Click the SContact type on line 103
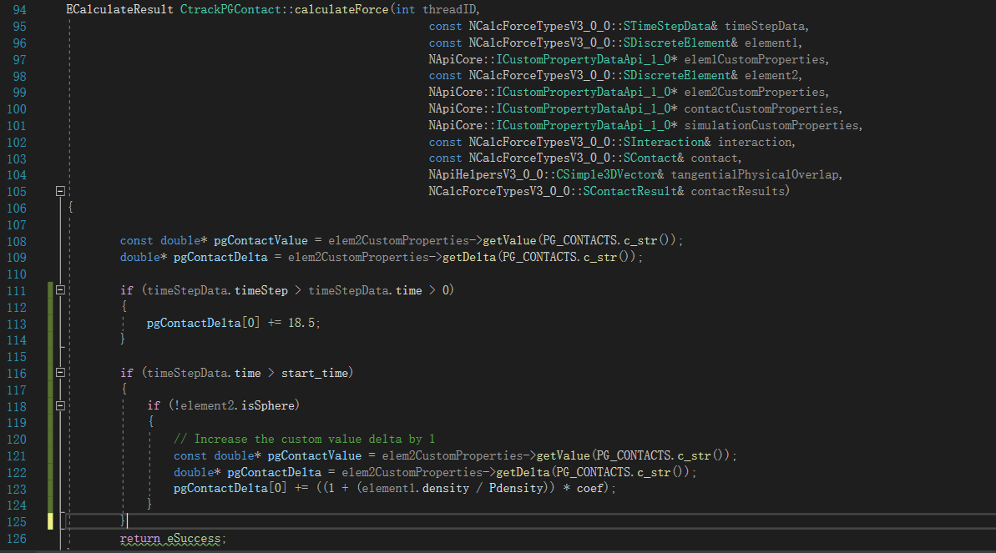Image resolution: width=996 pixels, height=553 pixels. click(650, 158)
